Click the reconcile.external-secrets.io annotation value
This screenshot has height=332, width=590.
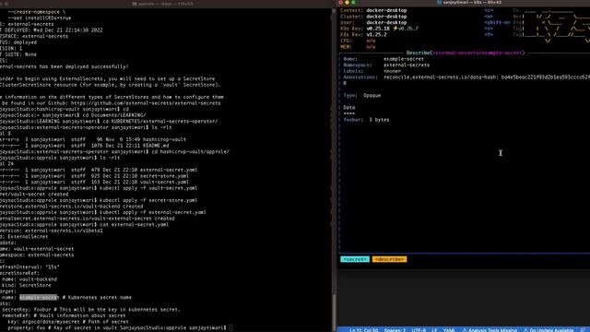click(487, 77)
